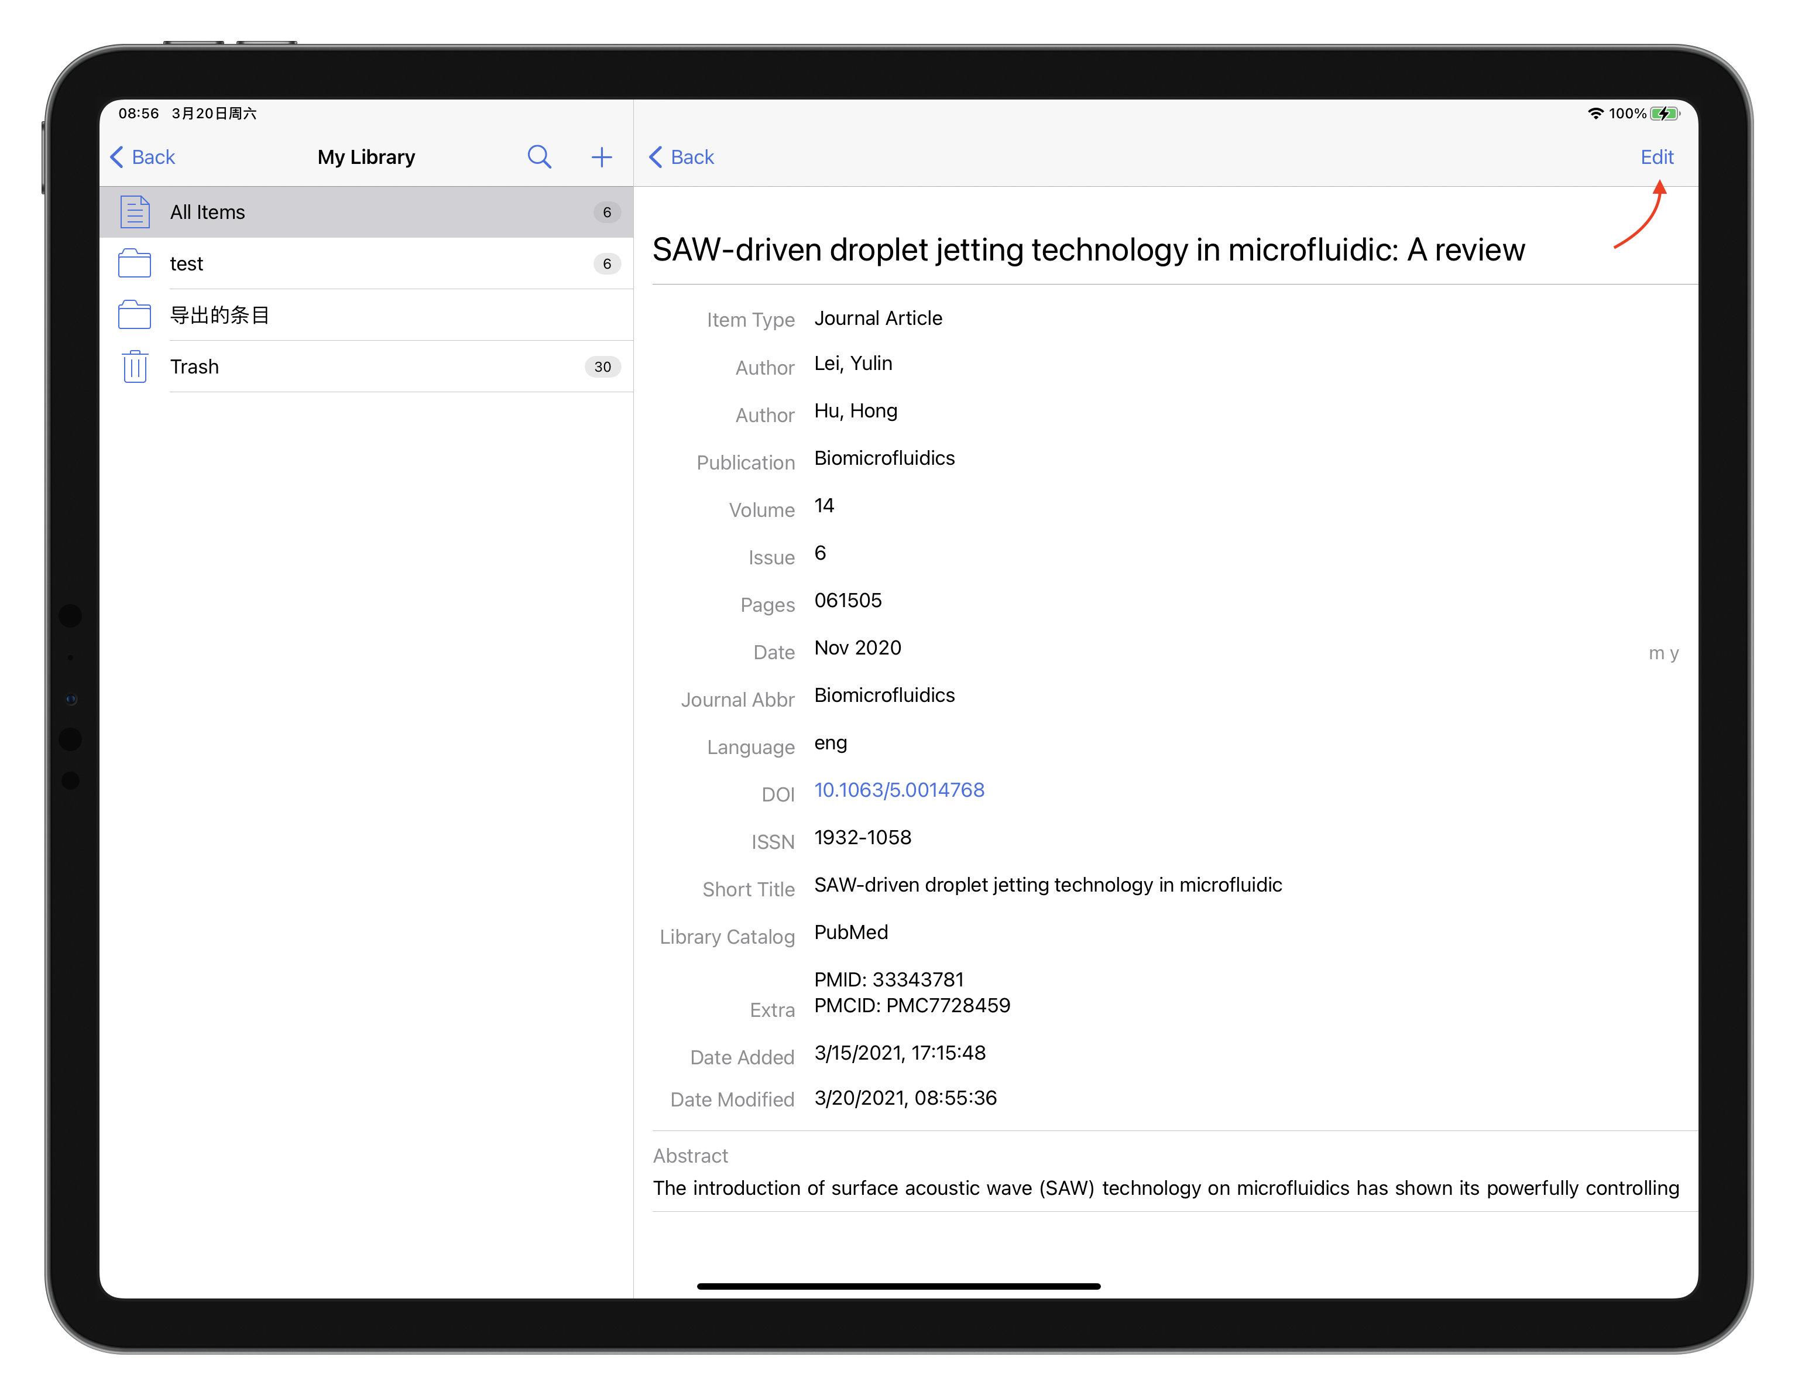Screen dimensions: 1798x1398
Task: Open the 导出的条目 collection
Action: [366, 316]
